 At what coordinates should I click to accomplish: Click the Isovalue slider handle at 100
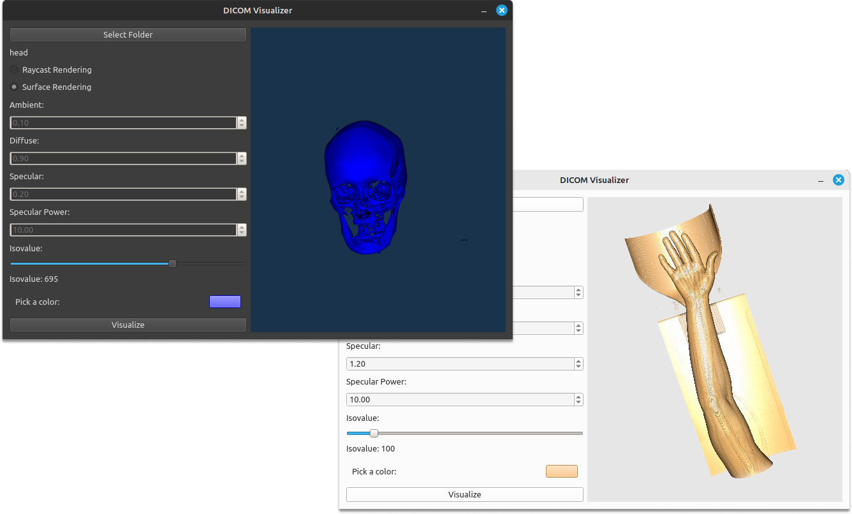coord(374,433)
